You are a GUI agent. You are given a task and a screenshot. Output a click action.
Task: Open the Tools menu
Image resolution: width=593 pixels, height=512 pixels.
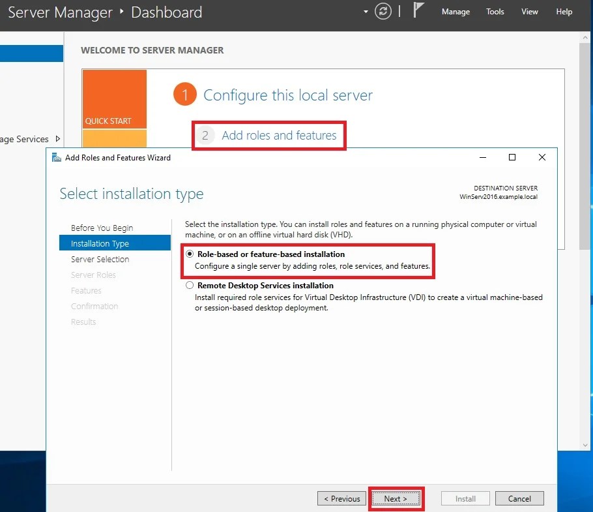coord(495,11)
